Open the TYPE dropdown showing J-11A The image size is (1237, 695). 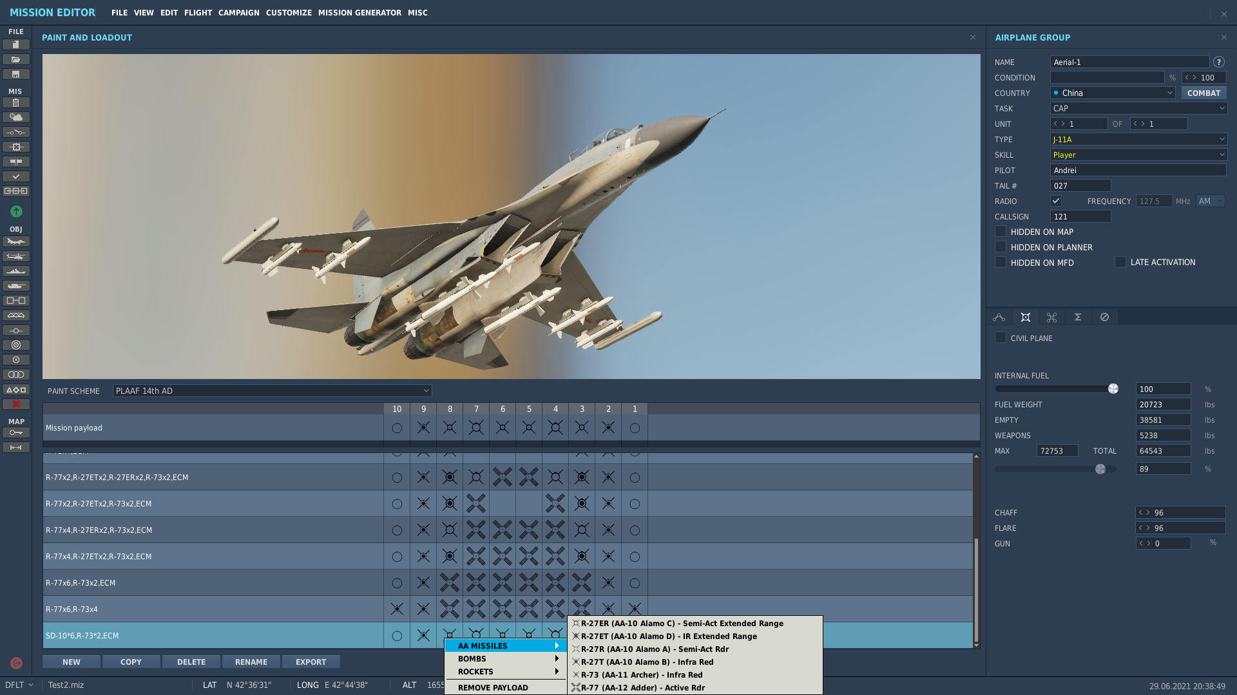pyautogui.click(x=1138, y=139)
